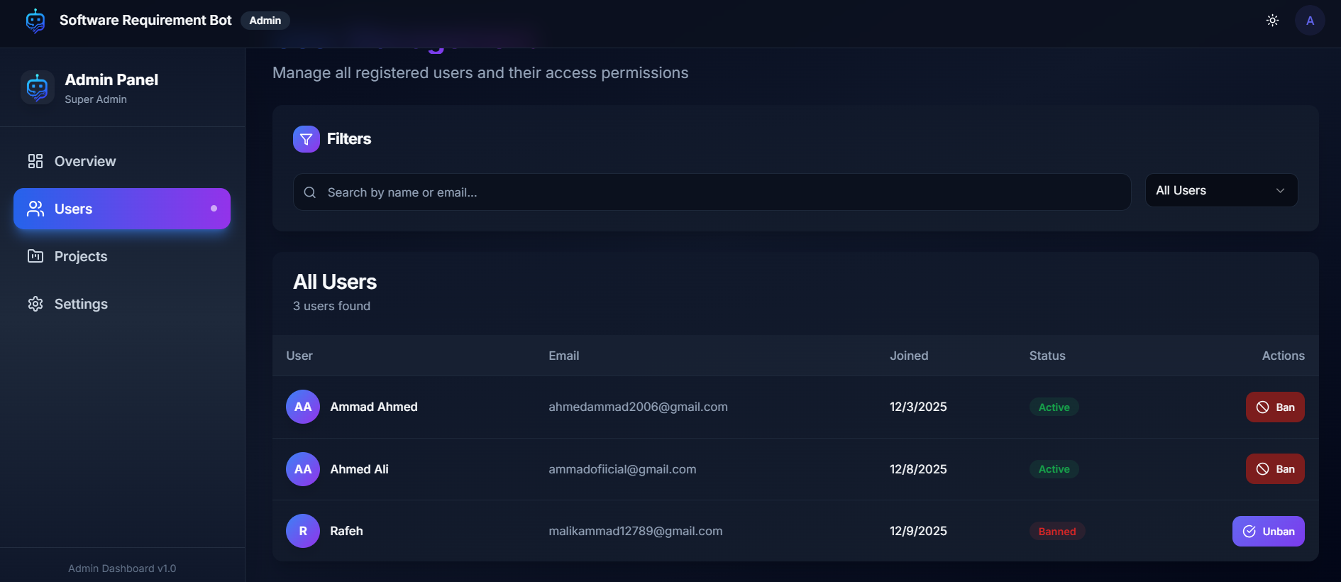The image size is (1341, 582).
Task: Click Rafeh's R avatar
Action: point(303,531)
